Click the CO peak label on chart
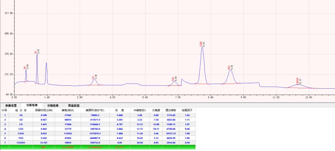 coord(93,78)
